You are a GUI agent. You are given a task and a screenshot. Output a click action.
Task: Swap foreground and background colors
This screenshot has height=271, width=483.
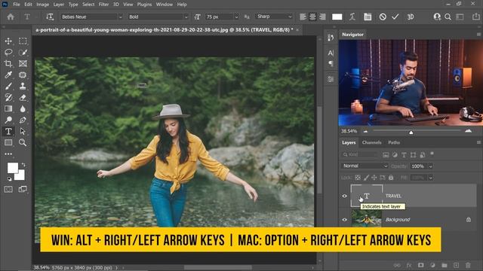point(23,165)
